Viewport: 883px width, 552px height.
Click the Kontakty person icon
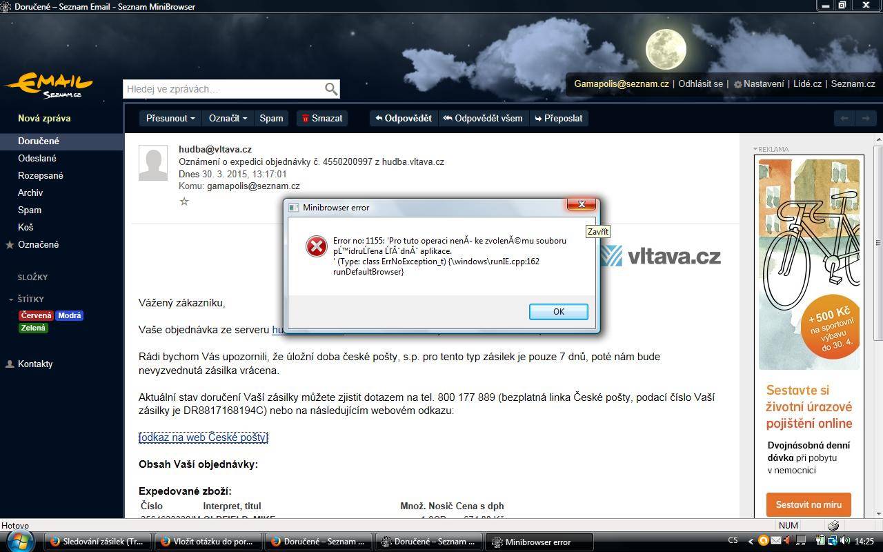tap(10, 364)
